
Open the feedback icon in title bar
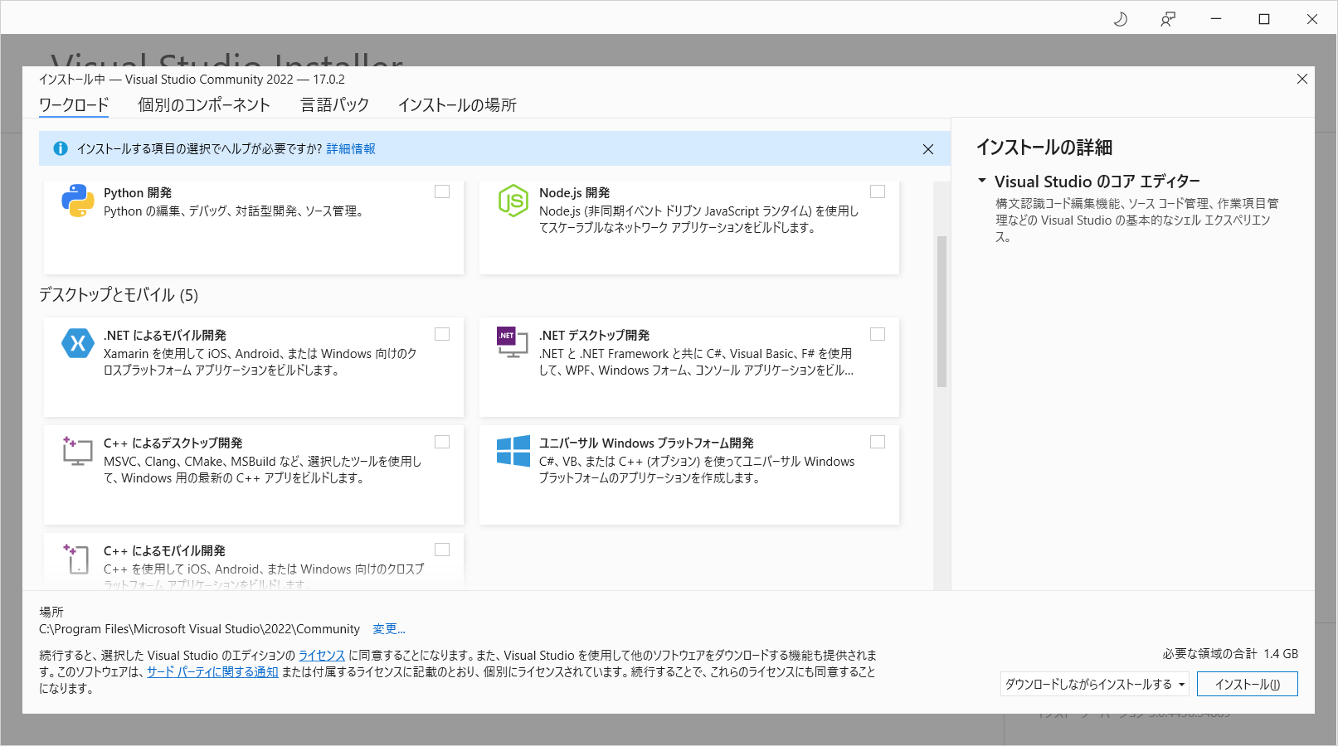1168,19
